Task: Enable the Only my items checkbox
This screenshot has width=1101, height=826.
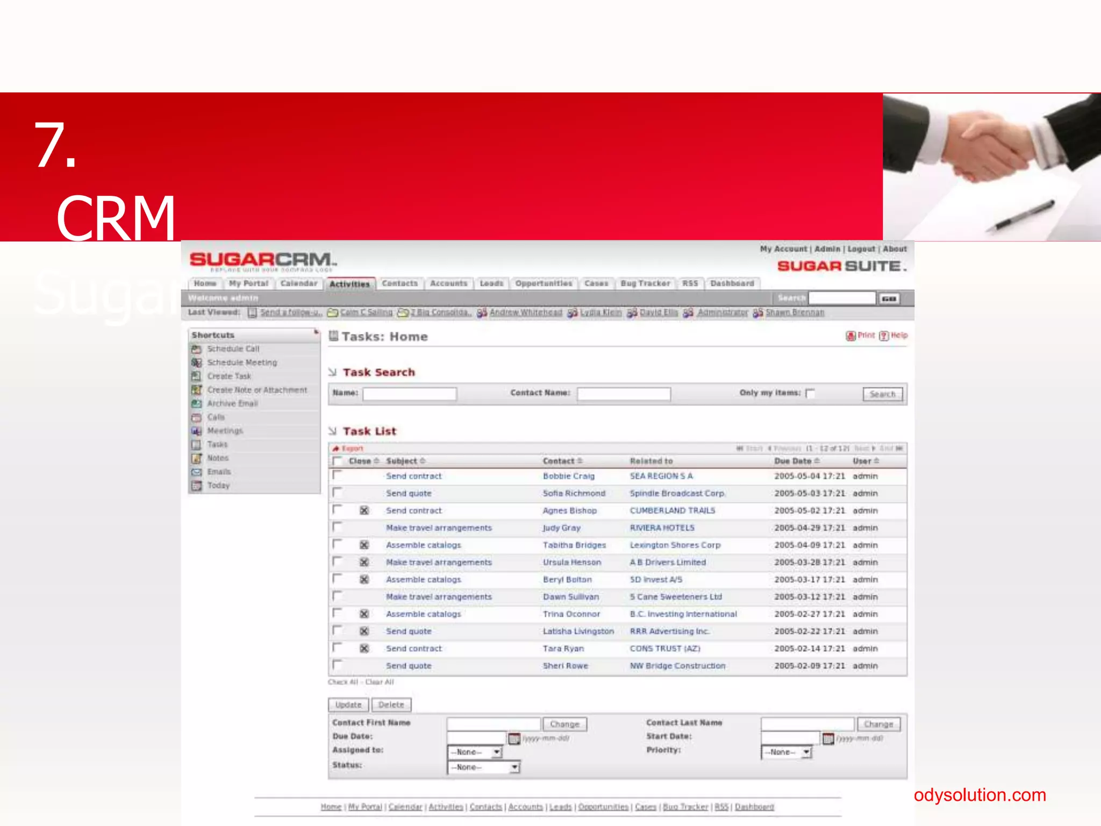Action: pyautogui.click(x=810, y=394)
